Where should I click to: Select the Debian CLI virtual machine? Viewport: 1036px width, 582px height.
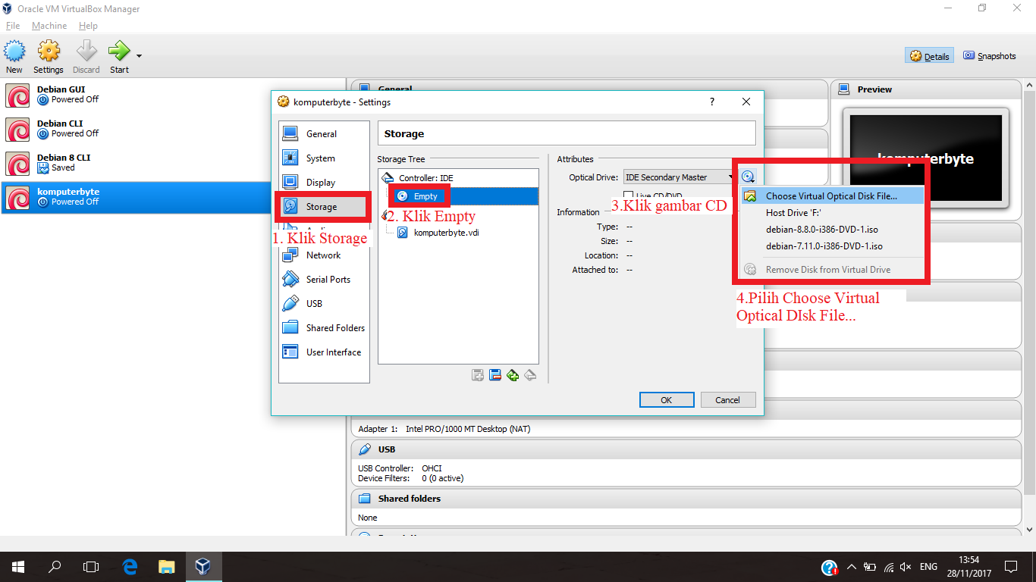coord(173,129)
